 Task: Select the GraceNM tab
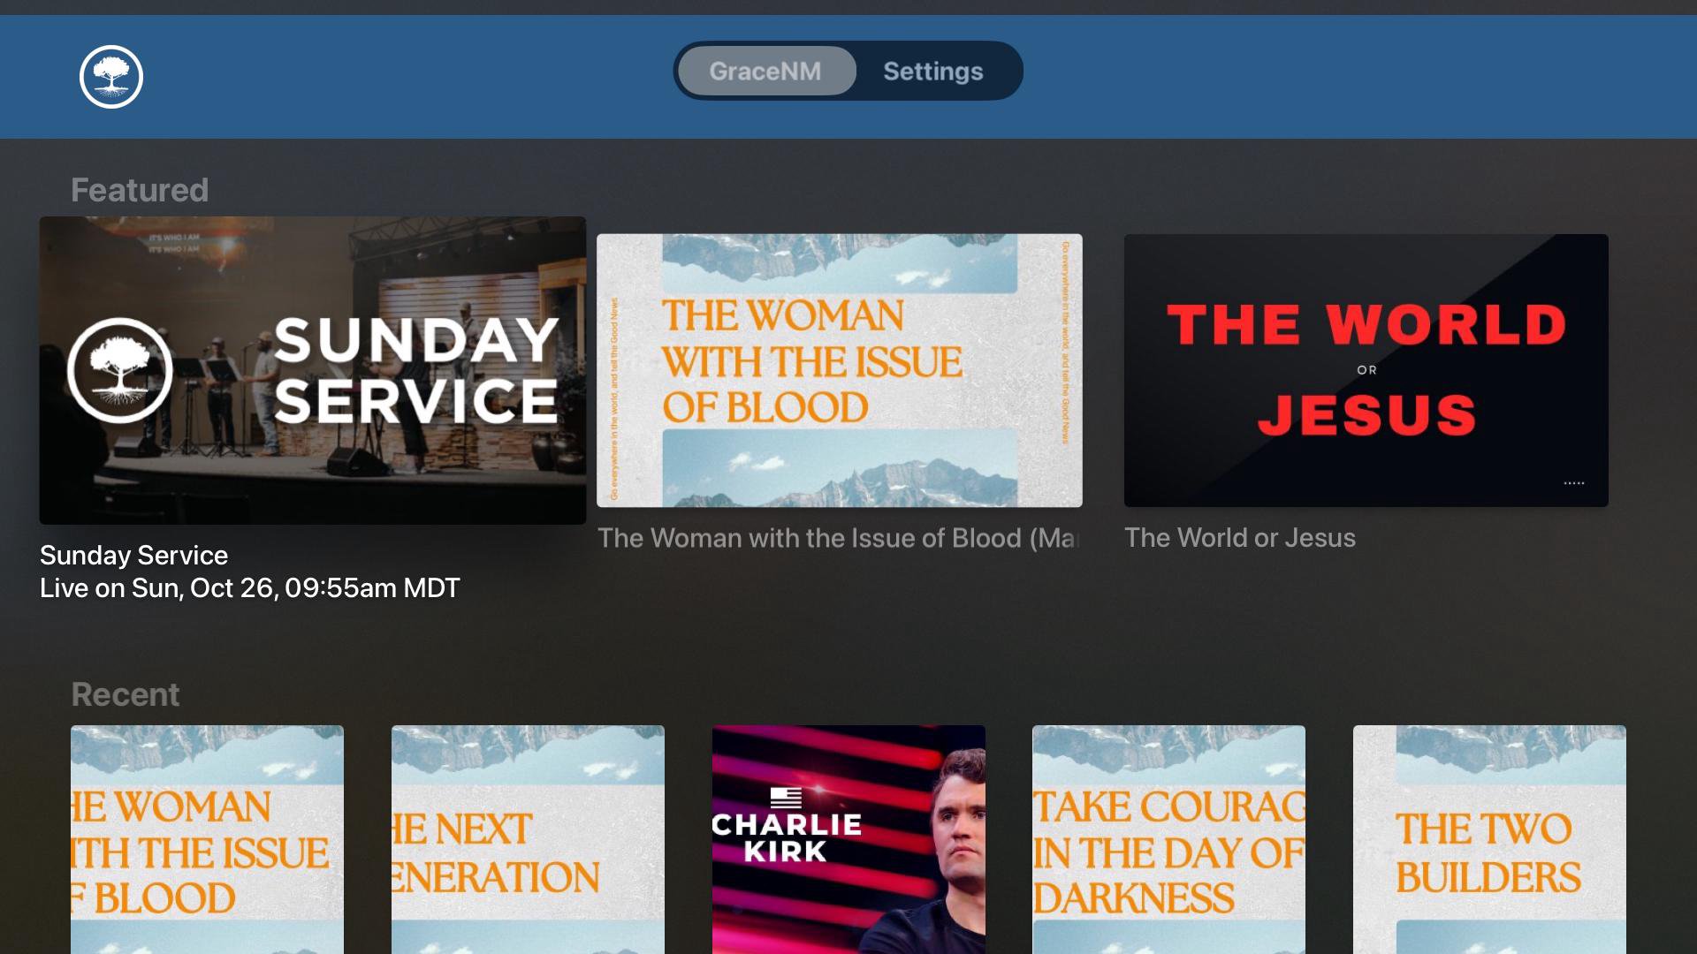pyautogui.click(x=766, y=71)
